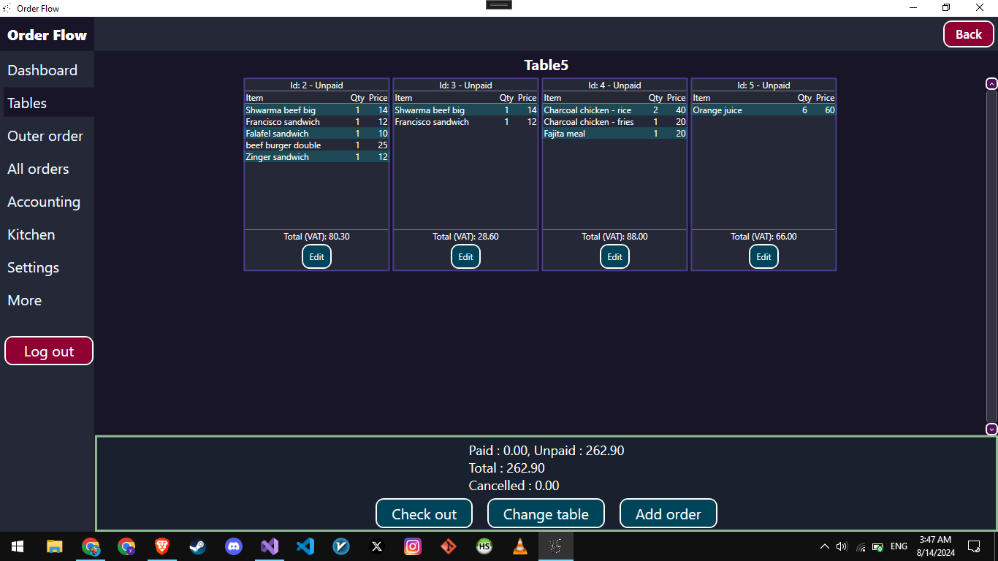Screen dimensions: 998x561
Task: Click 'Total (VAT): 88.00' text
Action: 614,236
